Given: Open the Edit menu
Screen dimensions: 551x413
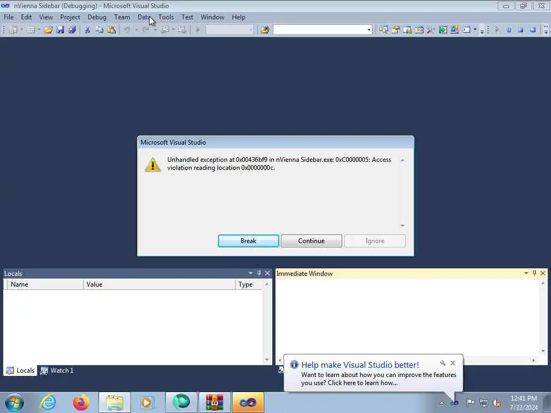Looking at the screenshot, I should point(26,17).
